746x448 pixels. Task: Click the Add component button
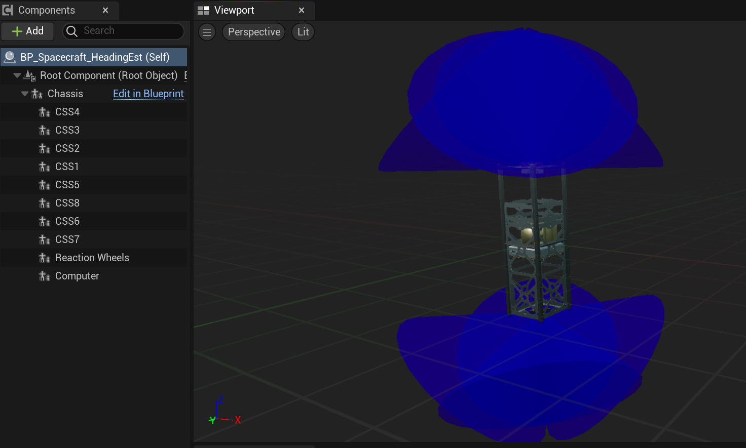click(28, 31)
